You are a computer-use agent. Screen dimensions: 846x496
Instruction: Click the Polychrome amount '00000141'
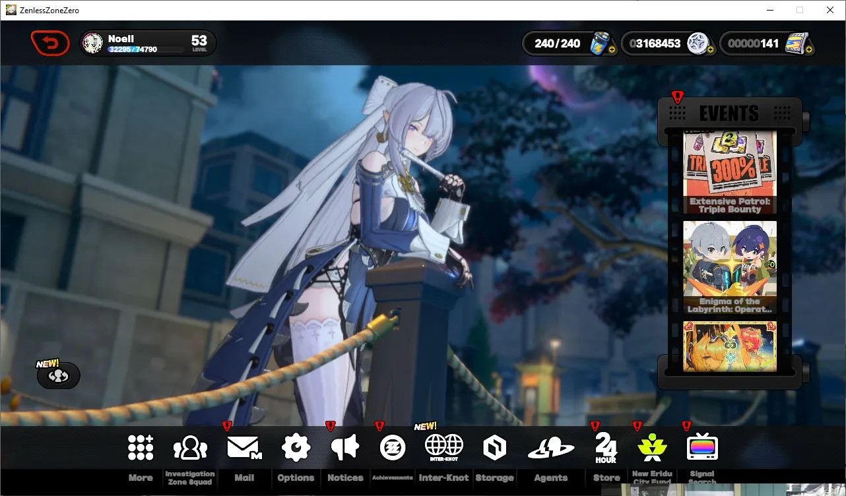click(x=753, y=44)
